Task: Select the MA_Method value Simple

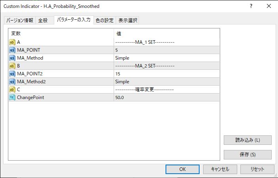Action: pos(122,58)
